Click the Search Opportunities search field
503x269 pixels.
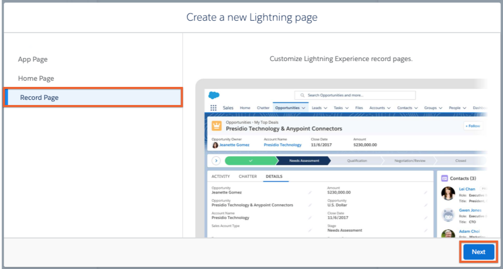tap(355, 95)
